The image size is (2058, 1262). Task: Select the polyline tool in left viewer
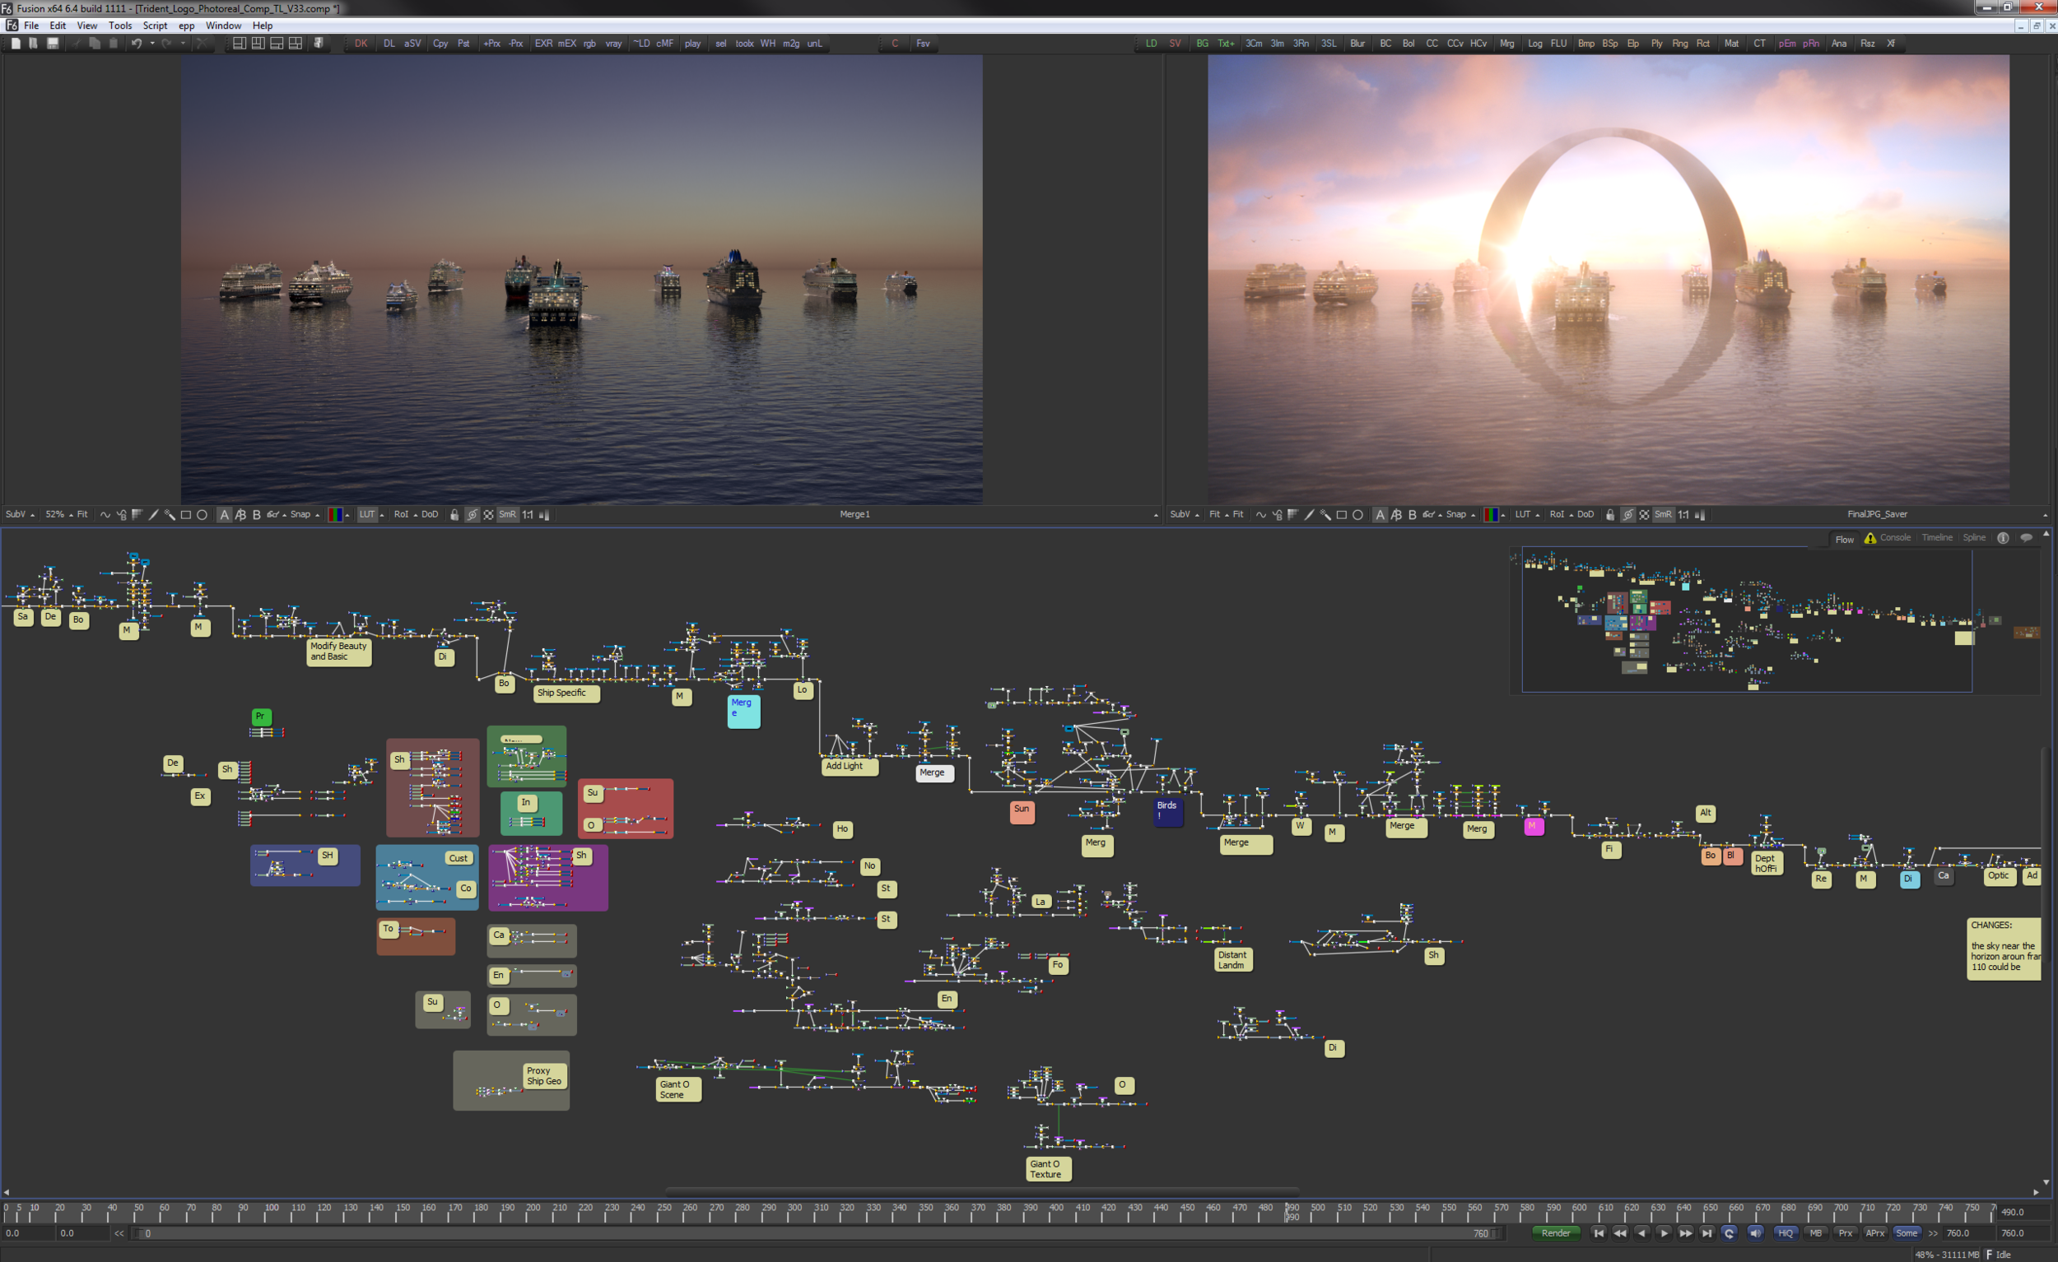pyautogui.click(x=105, y=515)
